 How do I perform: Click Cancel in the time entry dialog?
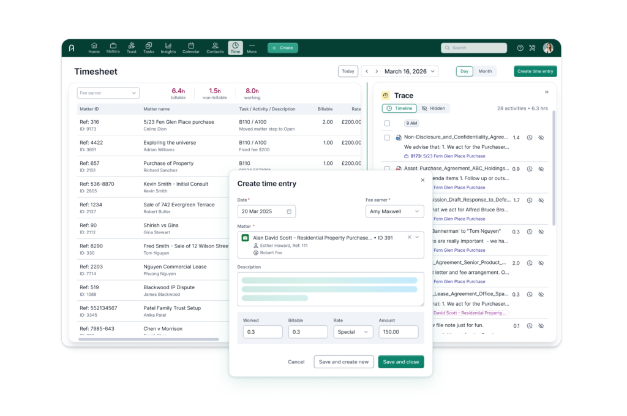[296, 361]
